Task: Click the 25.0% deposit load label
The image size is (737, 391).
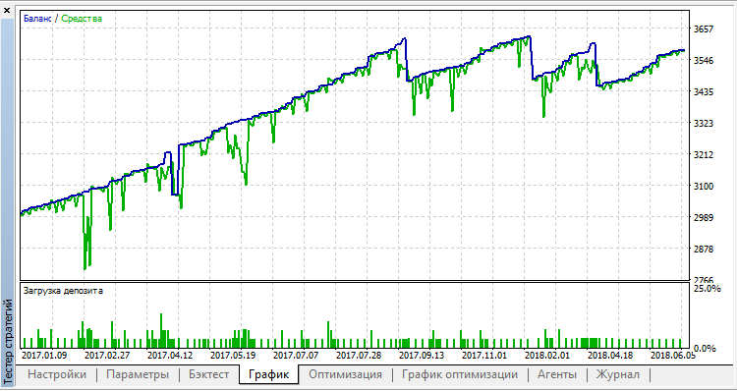Action: [x=707, y=288]
